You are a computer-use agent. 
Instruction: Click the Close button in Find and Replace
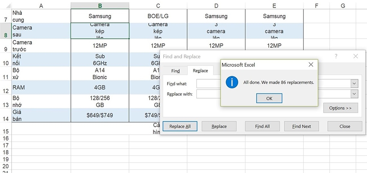point(345,126)
